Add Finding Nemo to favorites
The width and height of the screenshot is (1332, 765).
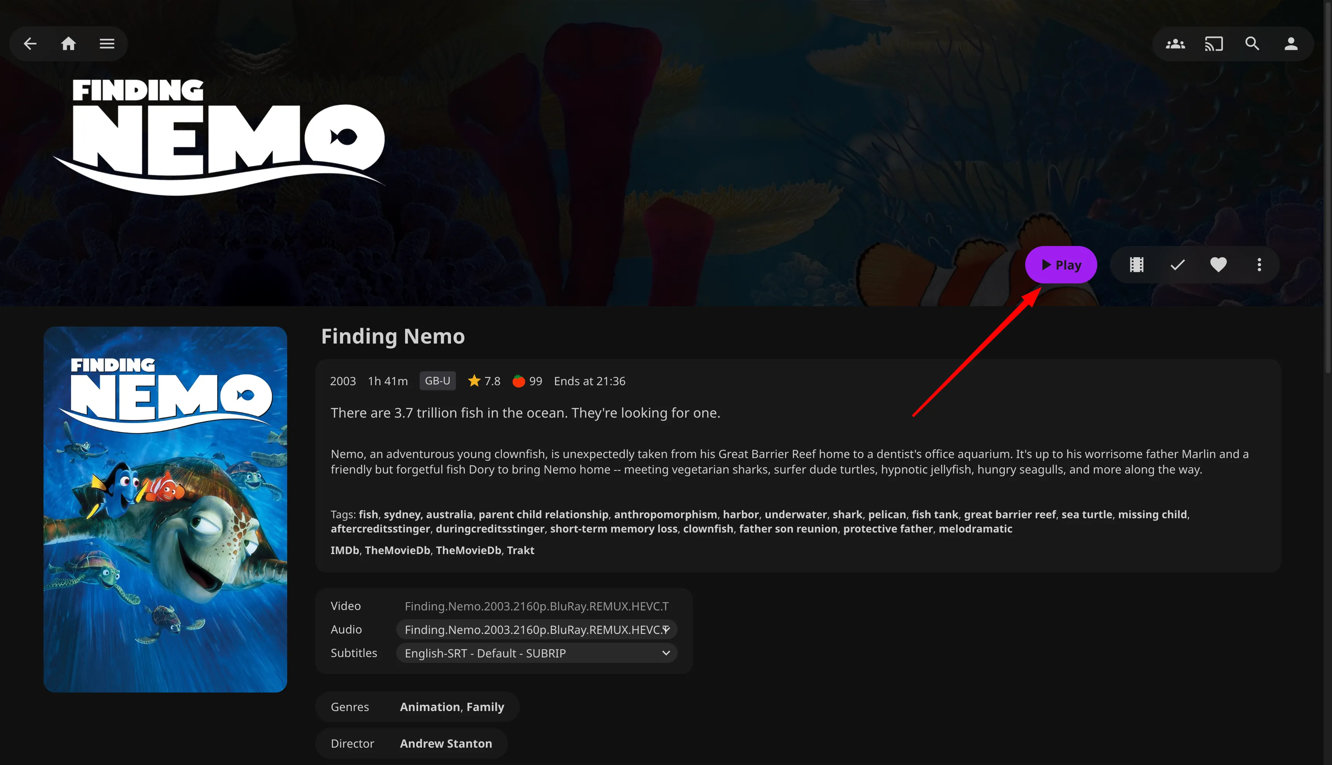1219,264
